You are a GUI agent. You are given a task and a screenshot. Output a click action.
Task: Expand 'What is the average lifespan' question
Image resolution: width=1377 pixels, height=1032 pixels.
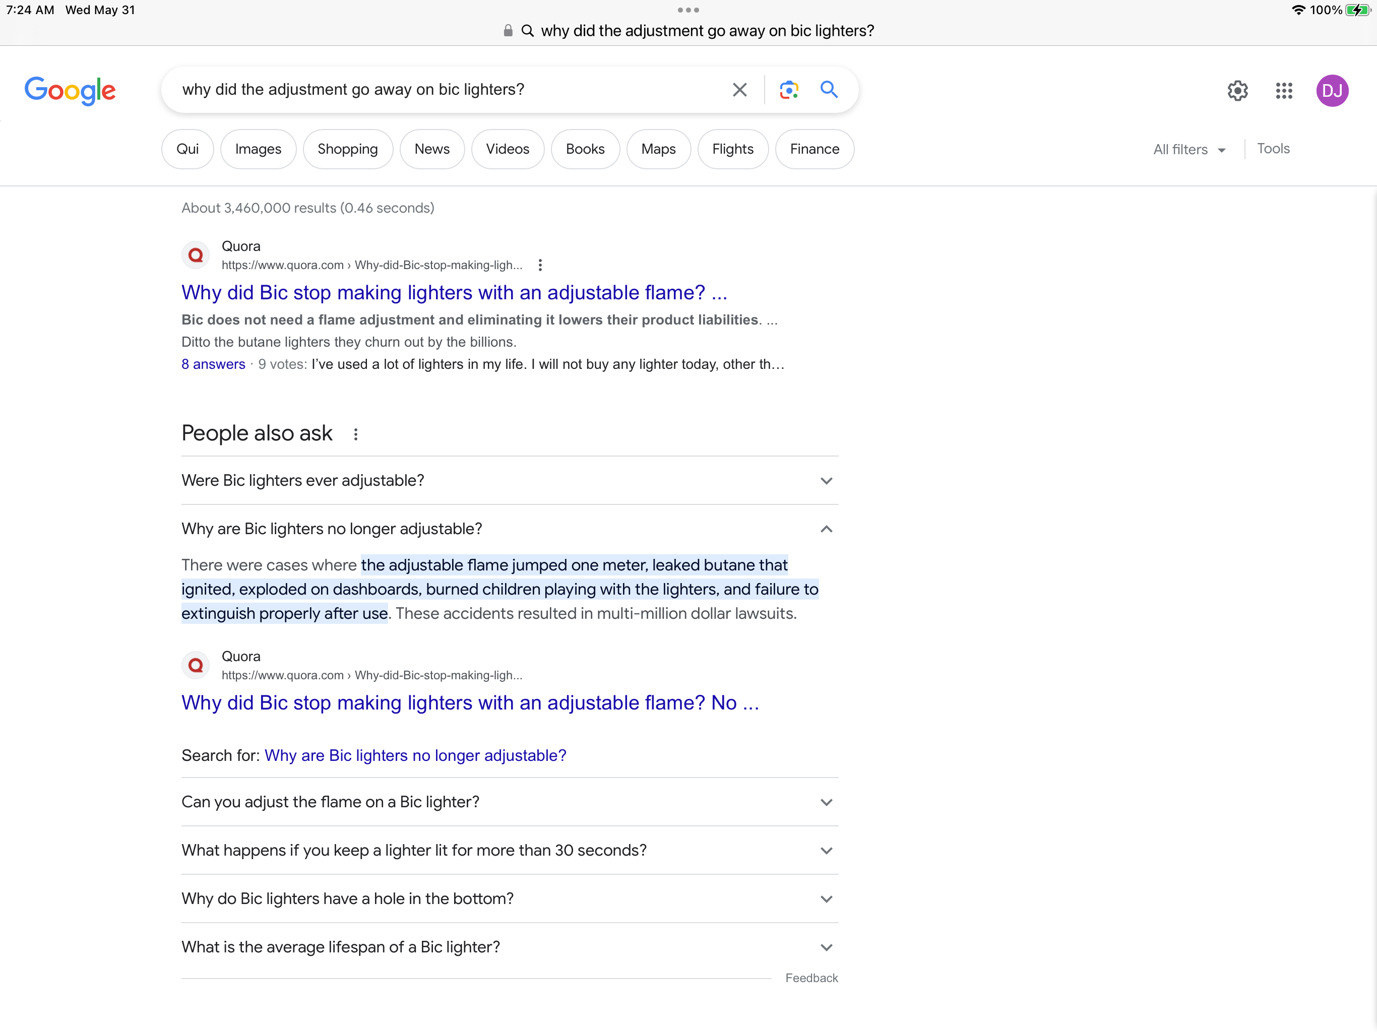510,947
